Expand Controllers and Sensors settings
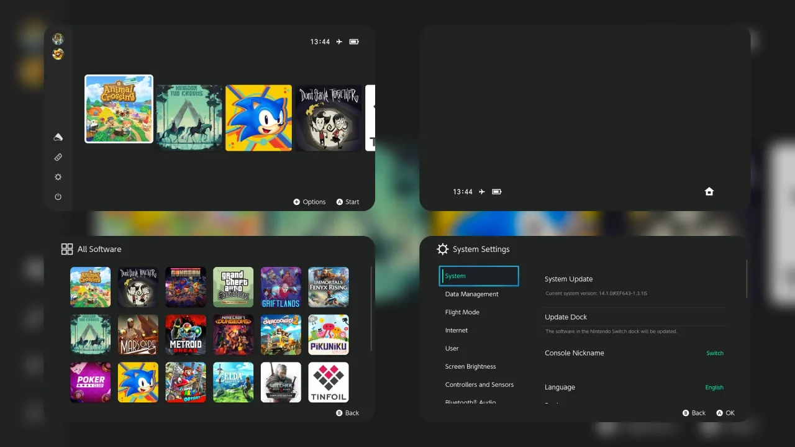The height and width of the screenshot is (447, 795). (479, 384)
